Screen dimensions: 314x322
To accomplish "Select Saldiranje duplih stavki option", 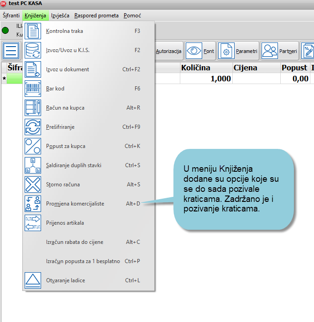I will 73,165.
